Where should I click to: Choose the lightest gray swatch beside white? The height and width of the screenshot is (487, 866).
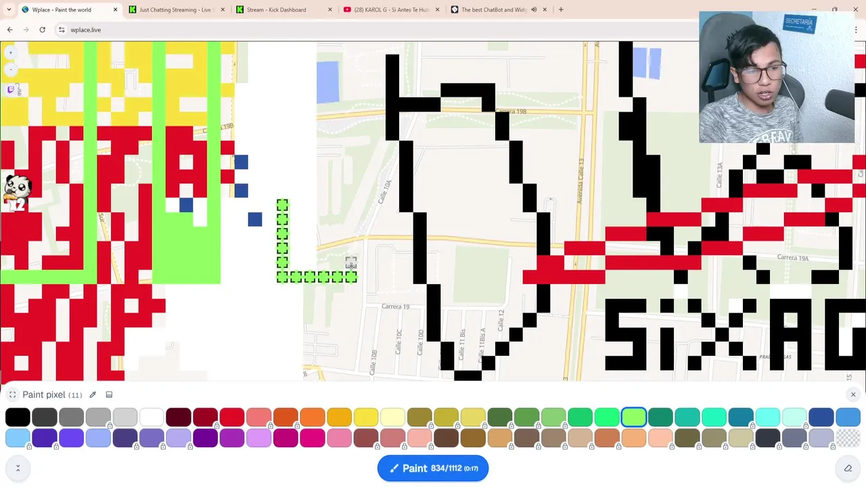(x=124, y=417)
